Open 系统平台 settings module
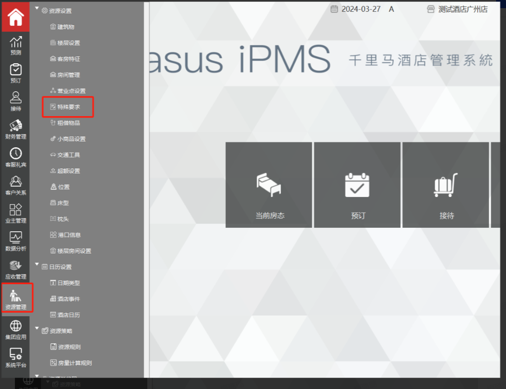Image resolution: width=506 pixels, height=389 pixels. click(x=16, y=358)
